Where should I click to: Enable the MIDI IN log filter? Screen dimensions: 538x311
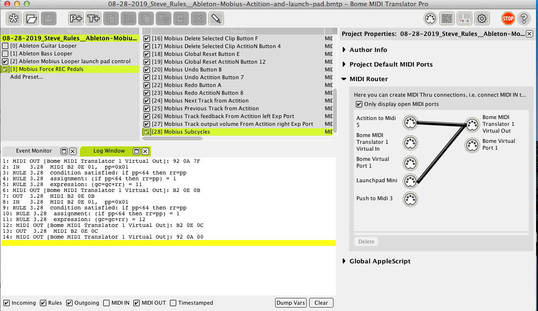pos(106,303)
